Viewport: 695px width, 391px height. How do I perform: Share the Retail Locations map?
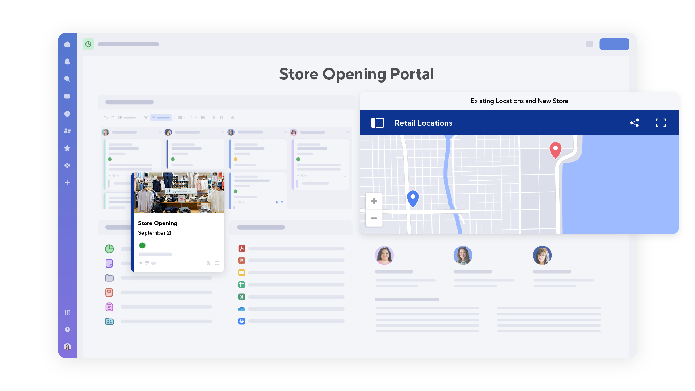[x=635, y=123]
